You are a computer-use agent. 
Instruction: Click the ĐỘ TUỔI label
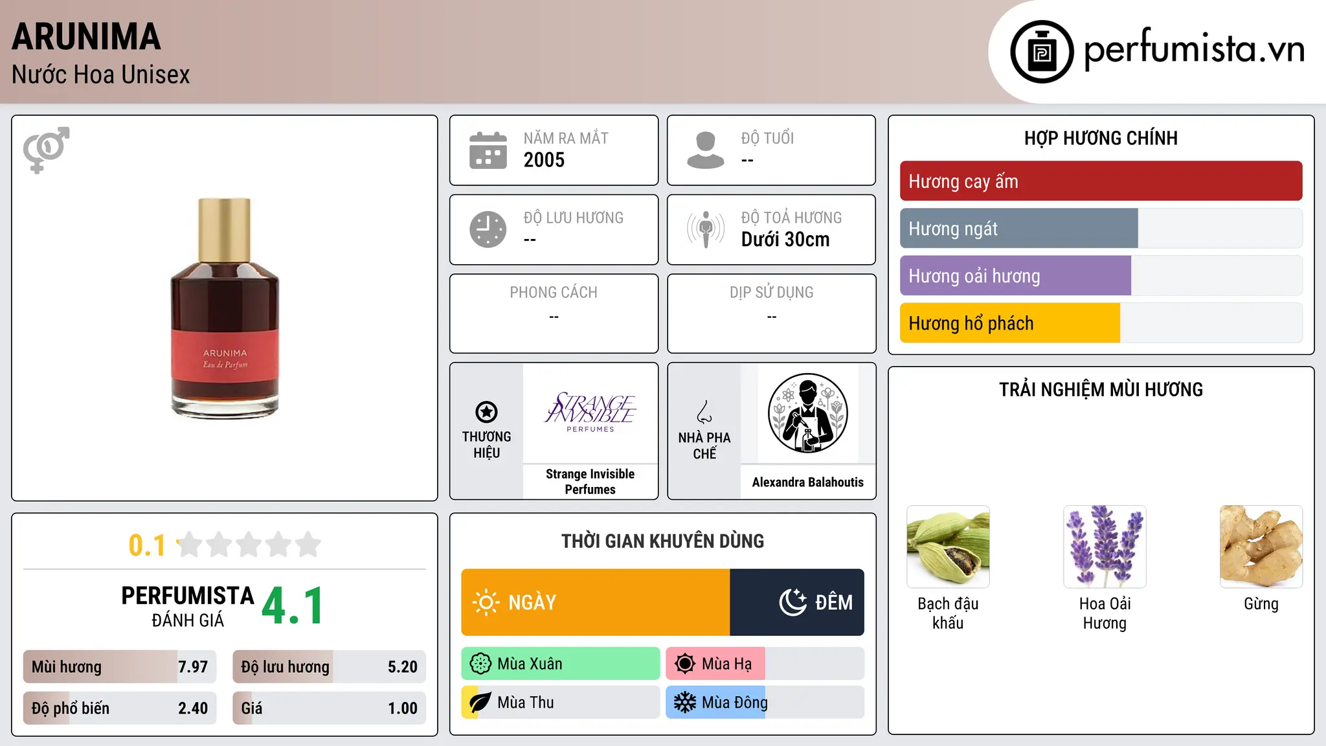click(x=767, y=139)
